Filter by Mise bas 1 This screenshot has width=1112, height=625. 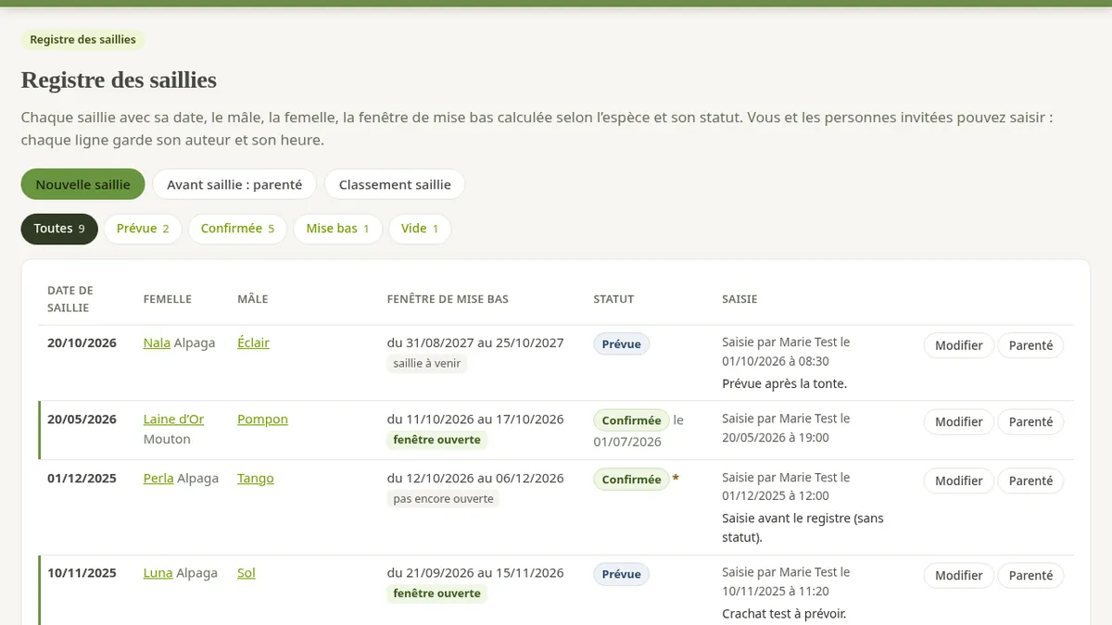click(337, 229)
